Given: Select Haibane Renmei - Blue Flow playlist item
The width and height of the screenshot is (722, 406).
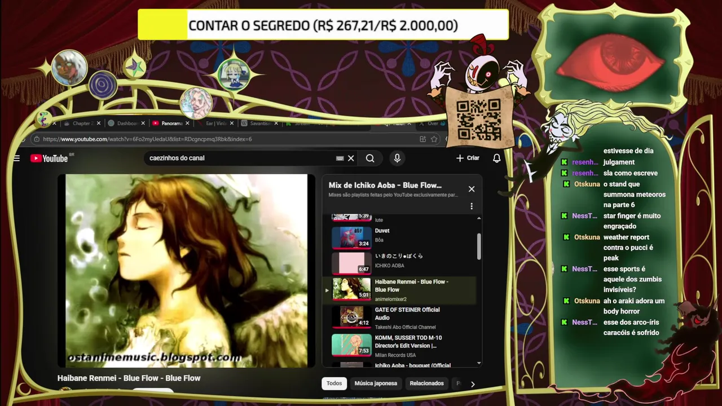Looking at the screenshot, I should click(399, 289).
